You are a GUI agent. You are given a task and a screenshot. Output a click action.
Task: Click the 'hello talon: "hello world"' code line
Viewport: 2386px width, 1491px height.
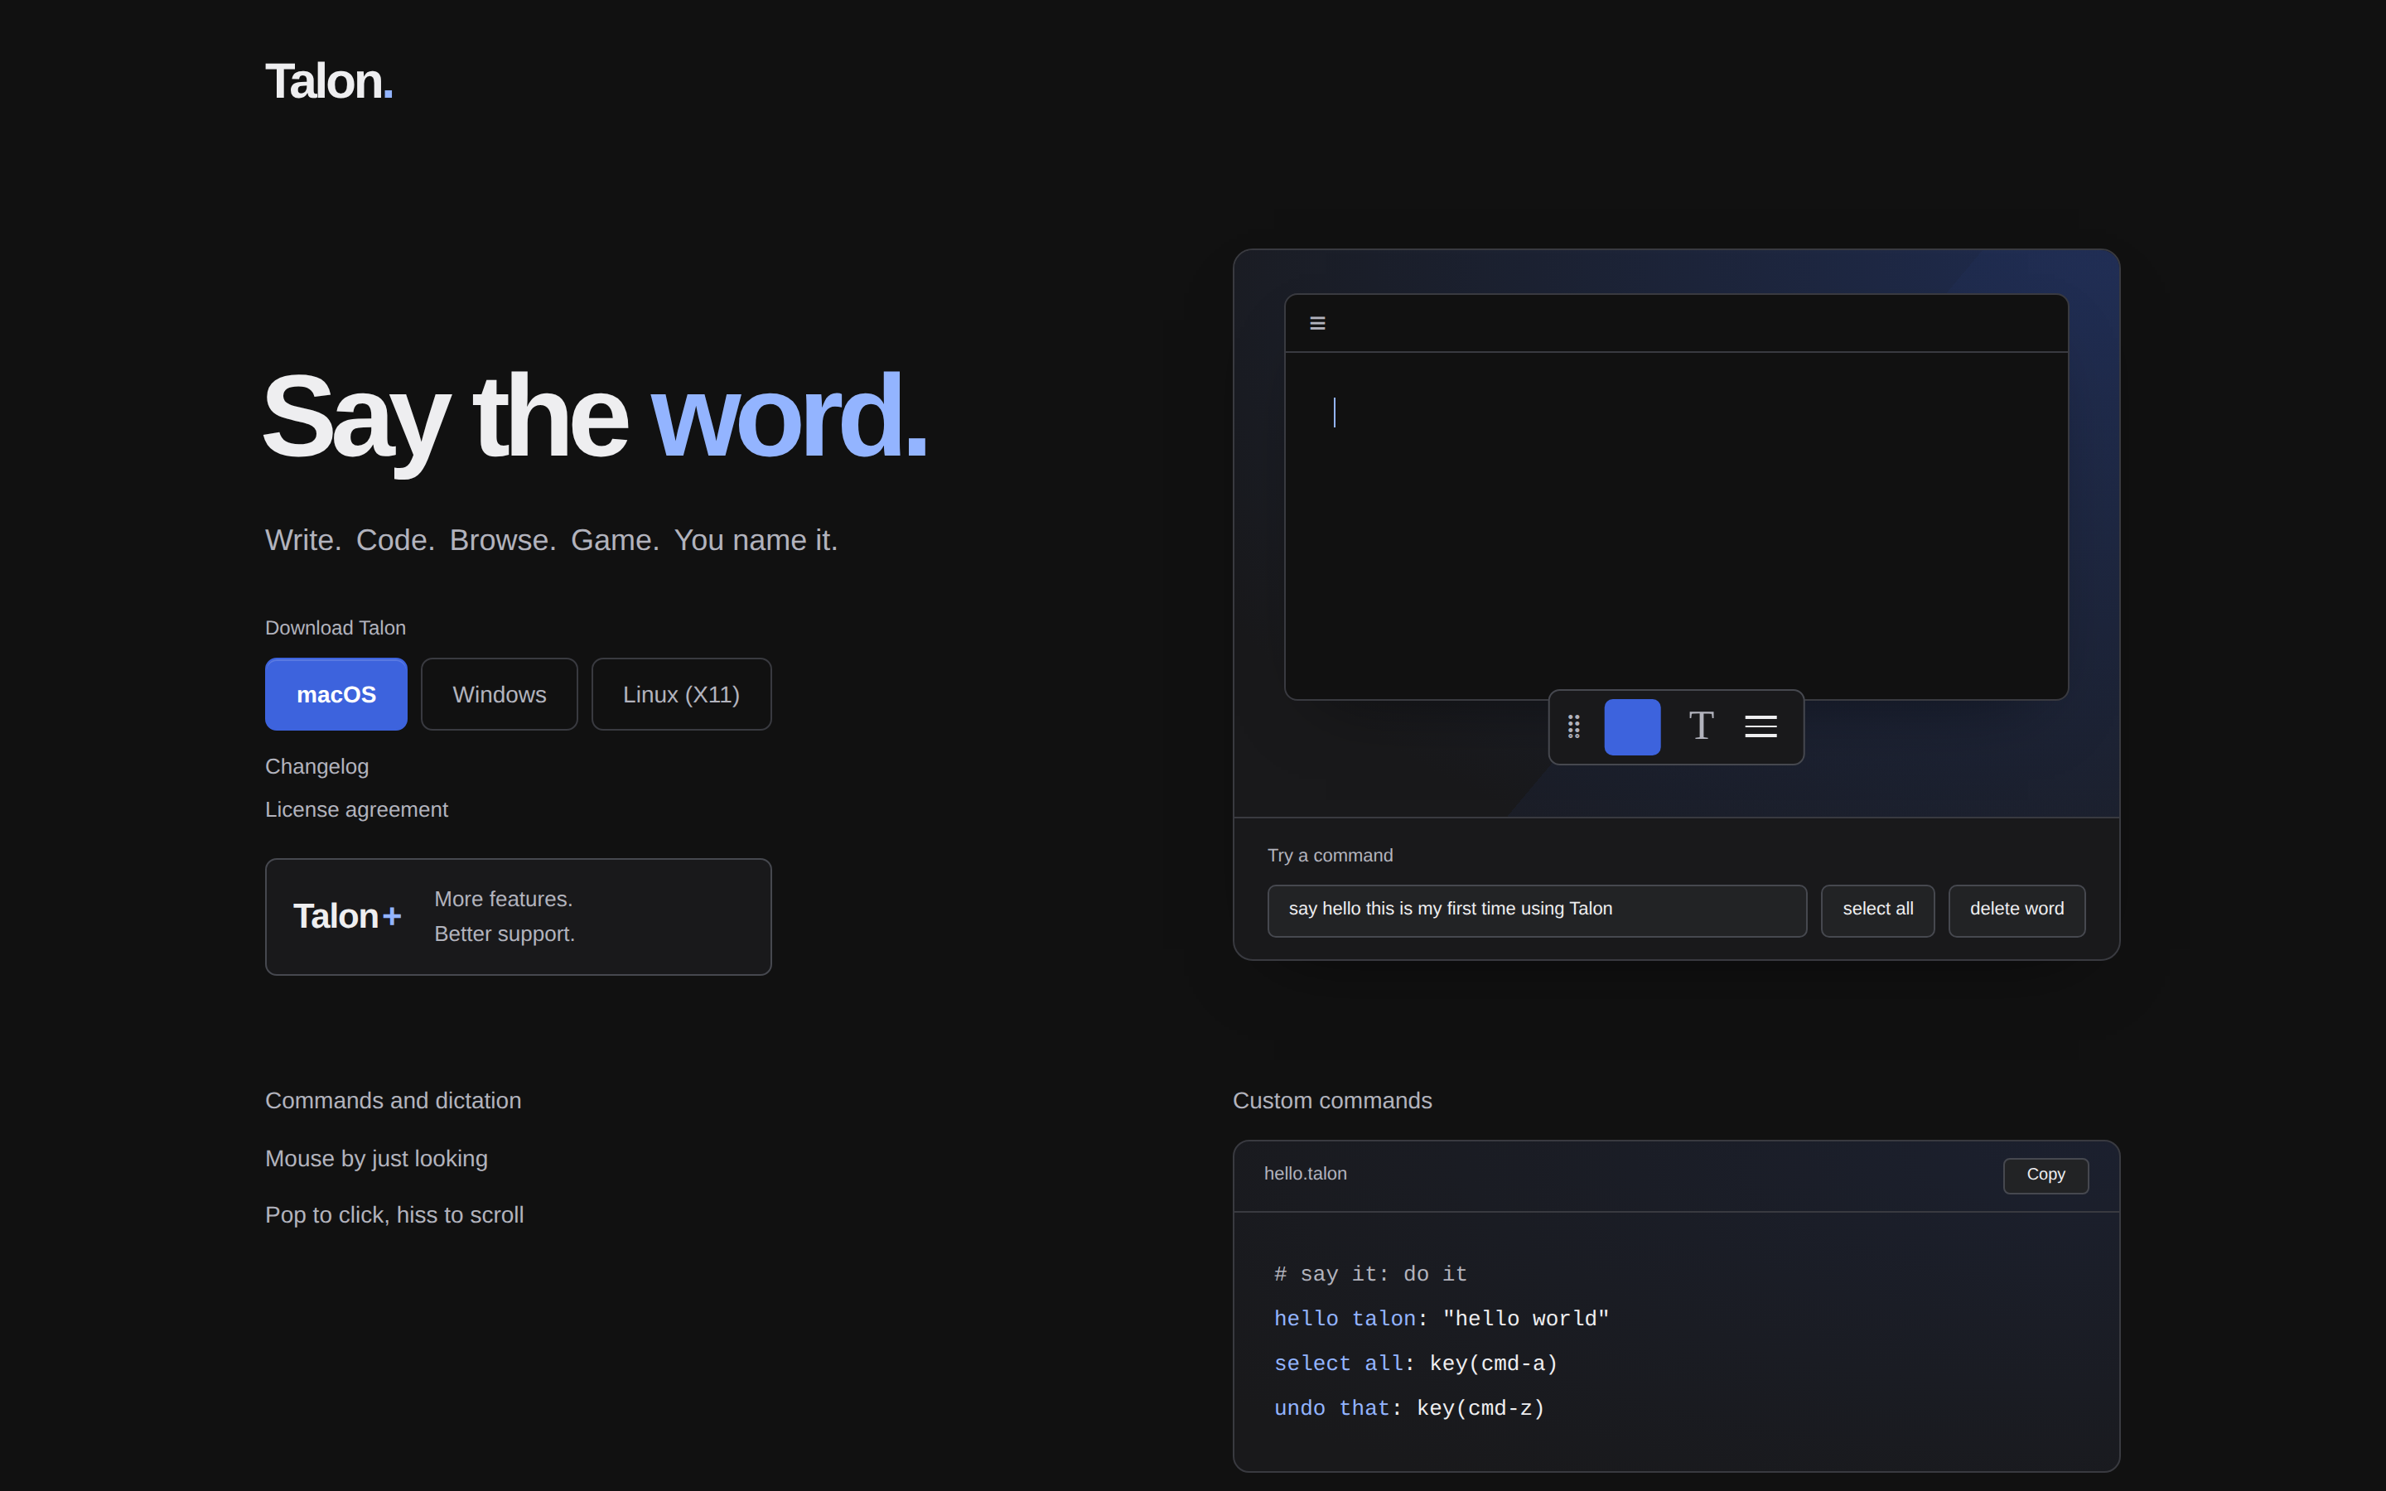pyautogui.click(x=1442, y=1319)
